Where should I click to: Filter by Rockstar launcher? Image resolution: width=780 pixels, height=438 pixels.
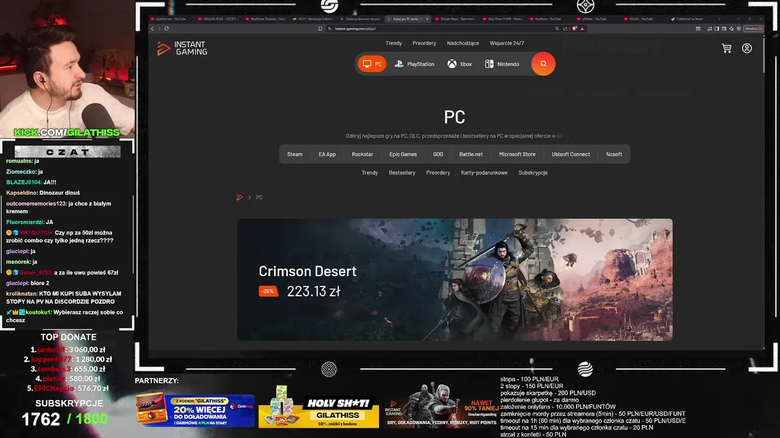tap(363, 155)
